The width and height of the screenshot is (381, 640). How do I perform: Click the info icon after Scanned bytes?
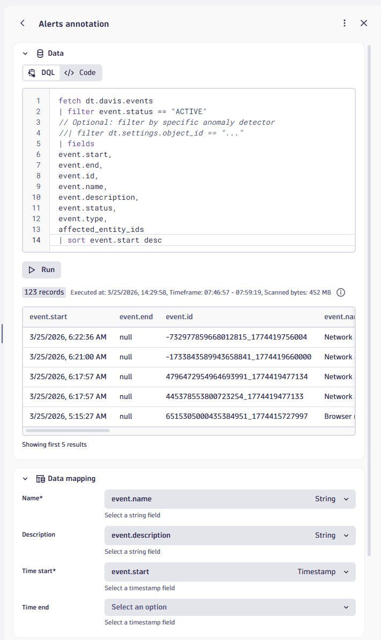click(341, 292)
